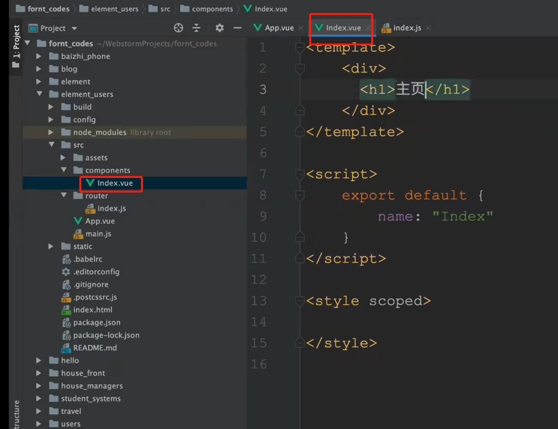Expand the travel folder
This screenshot has height=429, width=558.
tap(39, 411)
